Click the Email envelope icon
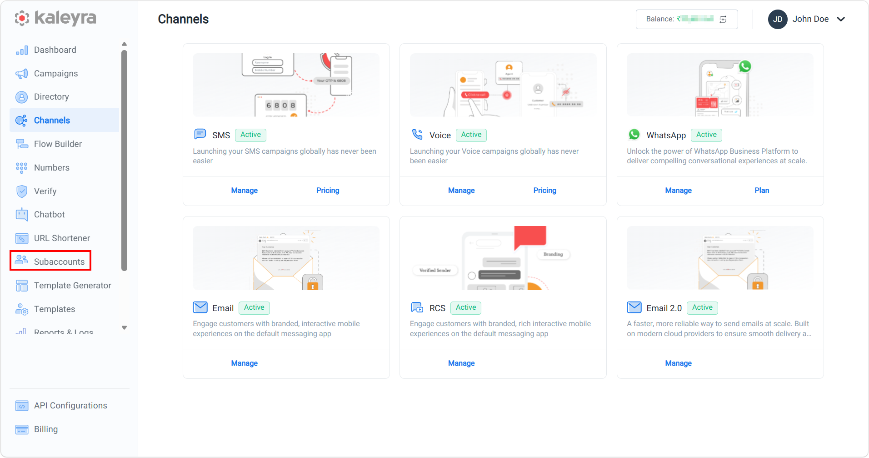The height and width of the screenshot is (458, 869). coord(200,307)
